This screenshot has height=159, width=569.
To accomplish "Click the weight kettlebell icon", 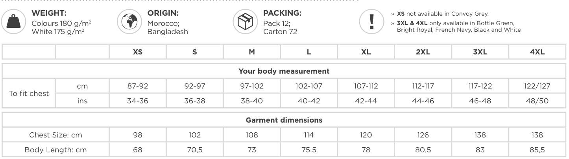I will pyautogui.click(x=13, y=21).
